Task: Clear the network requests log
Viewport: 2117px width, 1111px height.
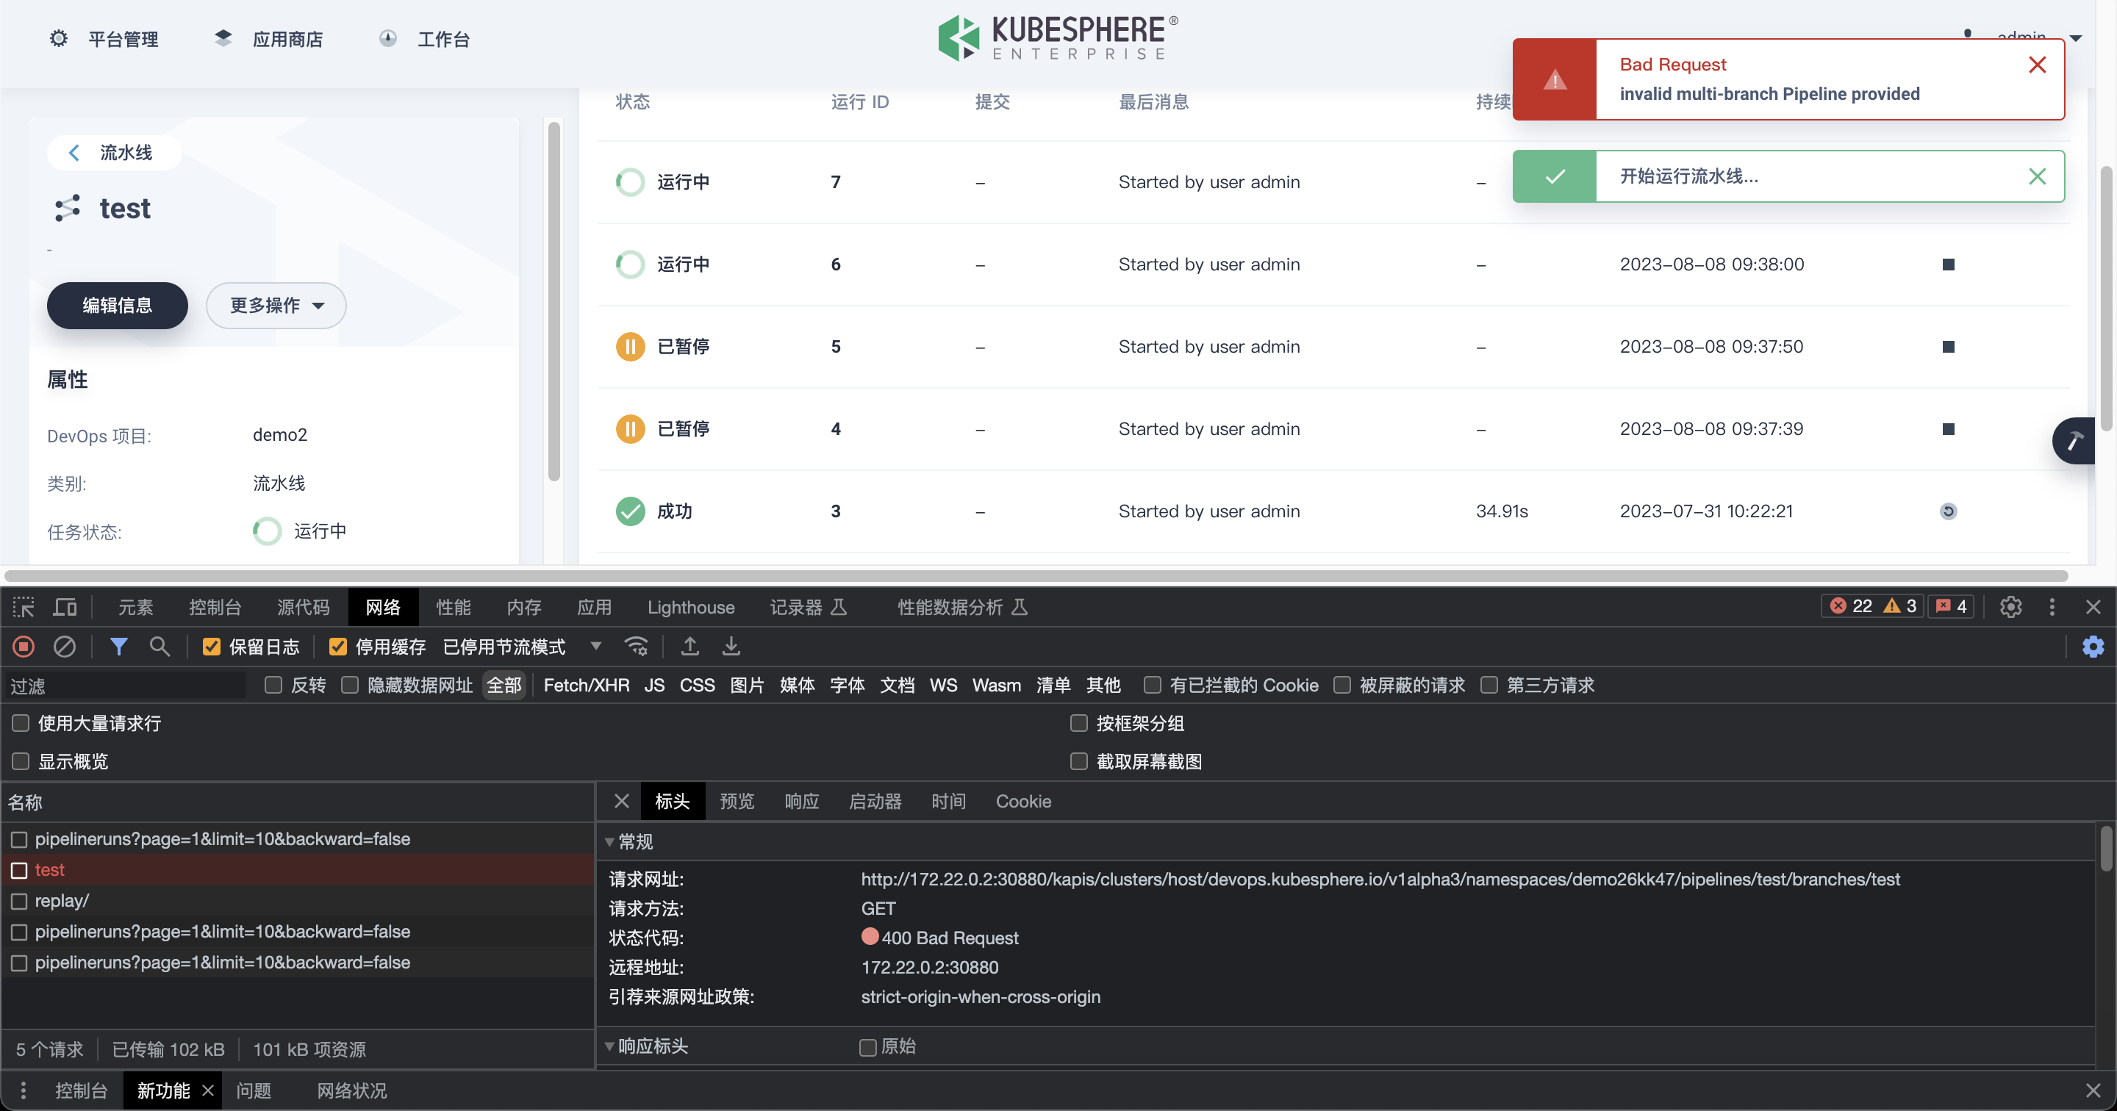Action: (65, 647)
